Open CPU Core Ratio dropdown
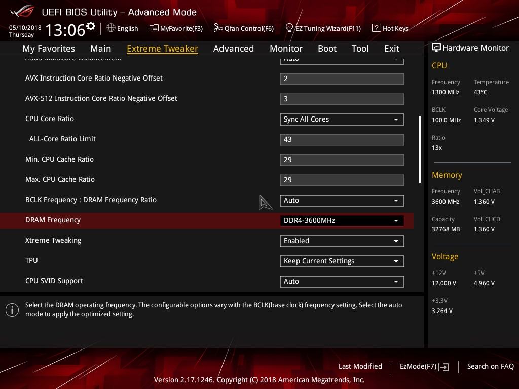The width and height of the screenshot is (519, 389). click(342, 120)
